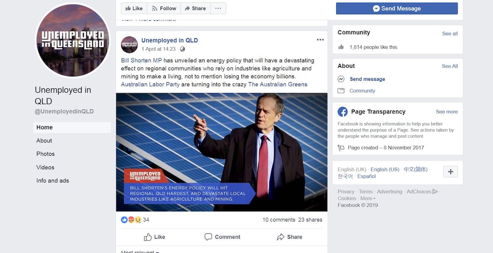Open the Photos tab in the sidebar

[x=45, y=154]
